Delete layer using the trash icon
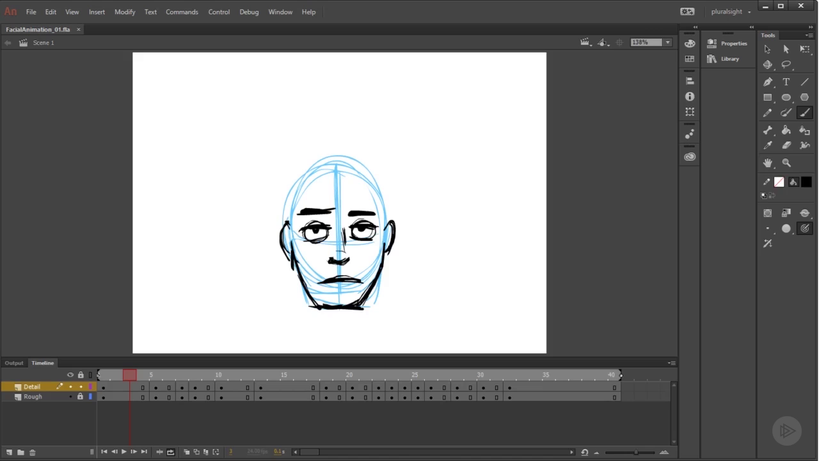 pos(33,452)
